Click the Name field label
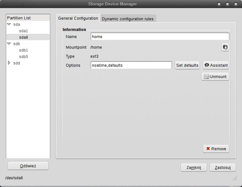This screenshot has width=242, height=187. (x=71, y=37)
